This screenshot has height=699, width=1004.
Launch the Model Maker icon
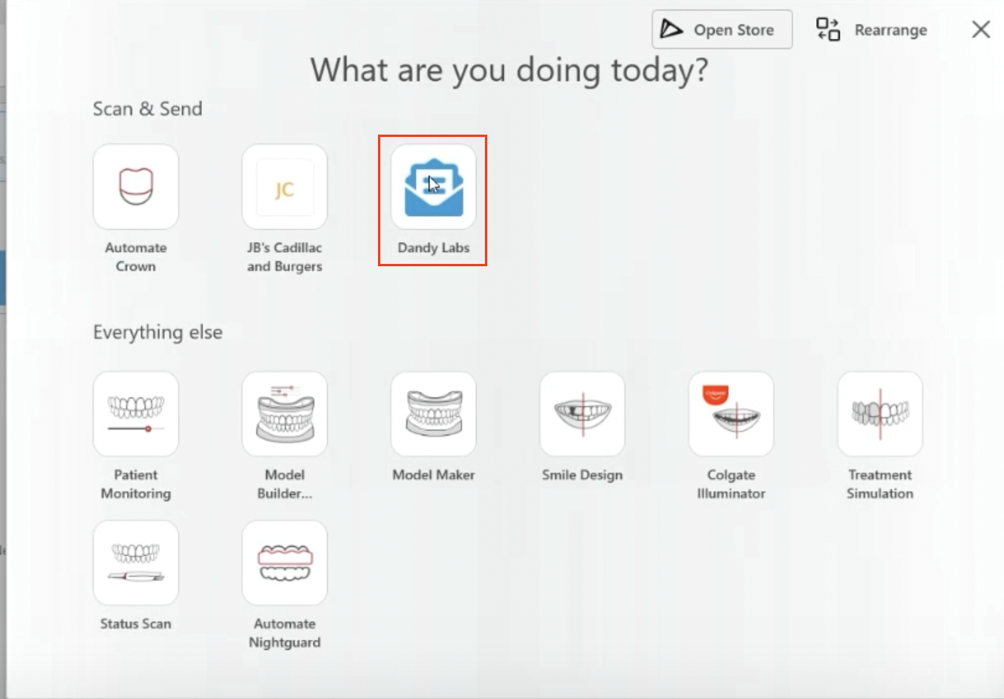433,414
